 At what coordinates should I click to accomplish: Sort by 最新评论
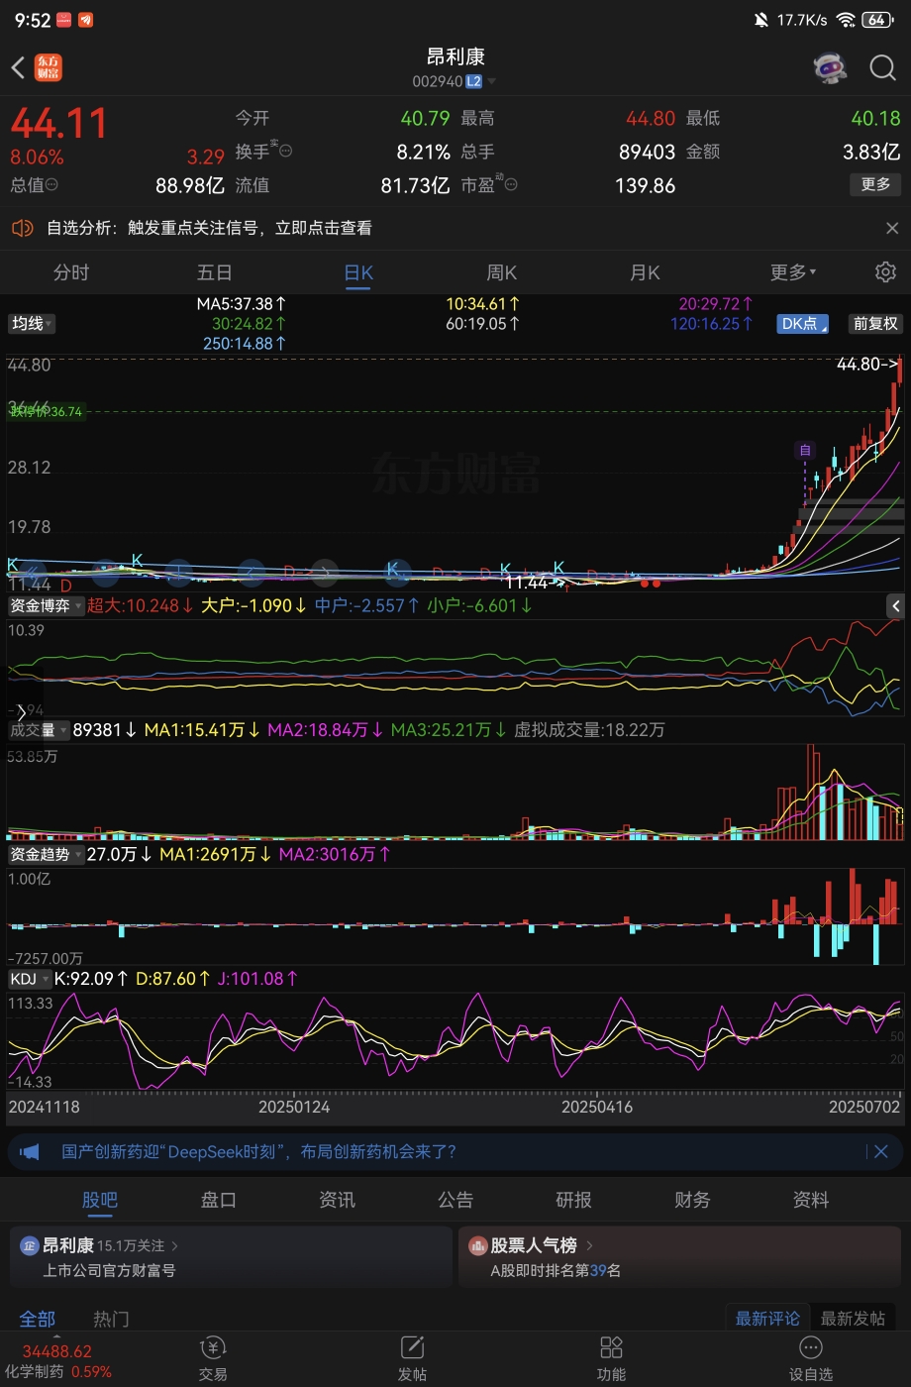click(x=767, y=1319)
